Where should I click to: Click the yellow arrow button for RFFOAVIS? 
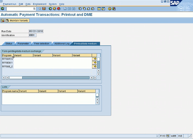pyautogui.click(x=94, y=59)
